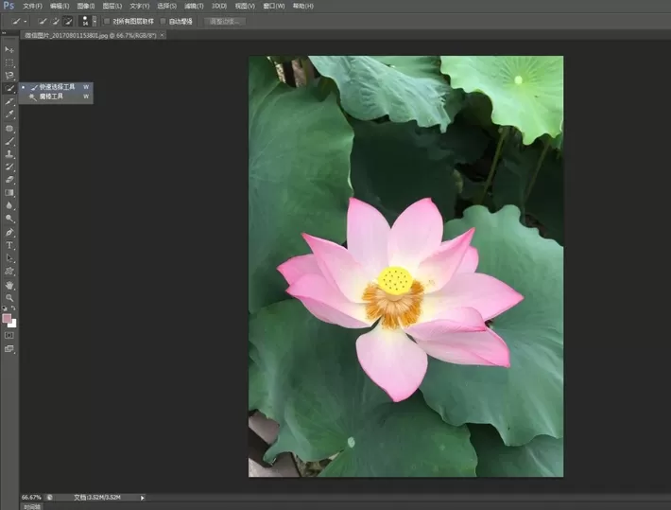Screen dimensions: 671x510
Task: Open the 帮助(H) menu
Action: pos(303,6)
